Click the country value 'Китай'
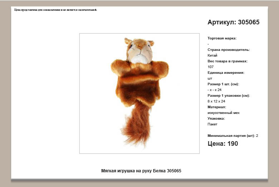The height and width of the screenshot is (187, 279). point(212,56)
